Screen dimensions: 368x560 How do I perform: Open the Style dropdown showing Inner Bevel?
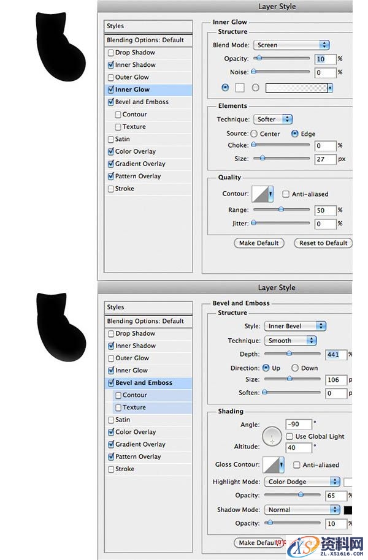[294, 326]
